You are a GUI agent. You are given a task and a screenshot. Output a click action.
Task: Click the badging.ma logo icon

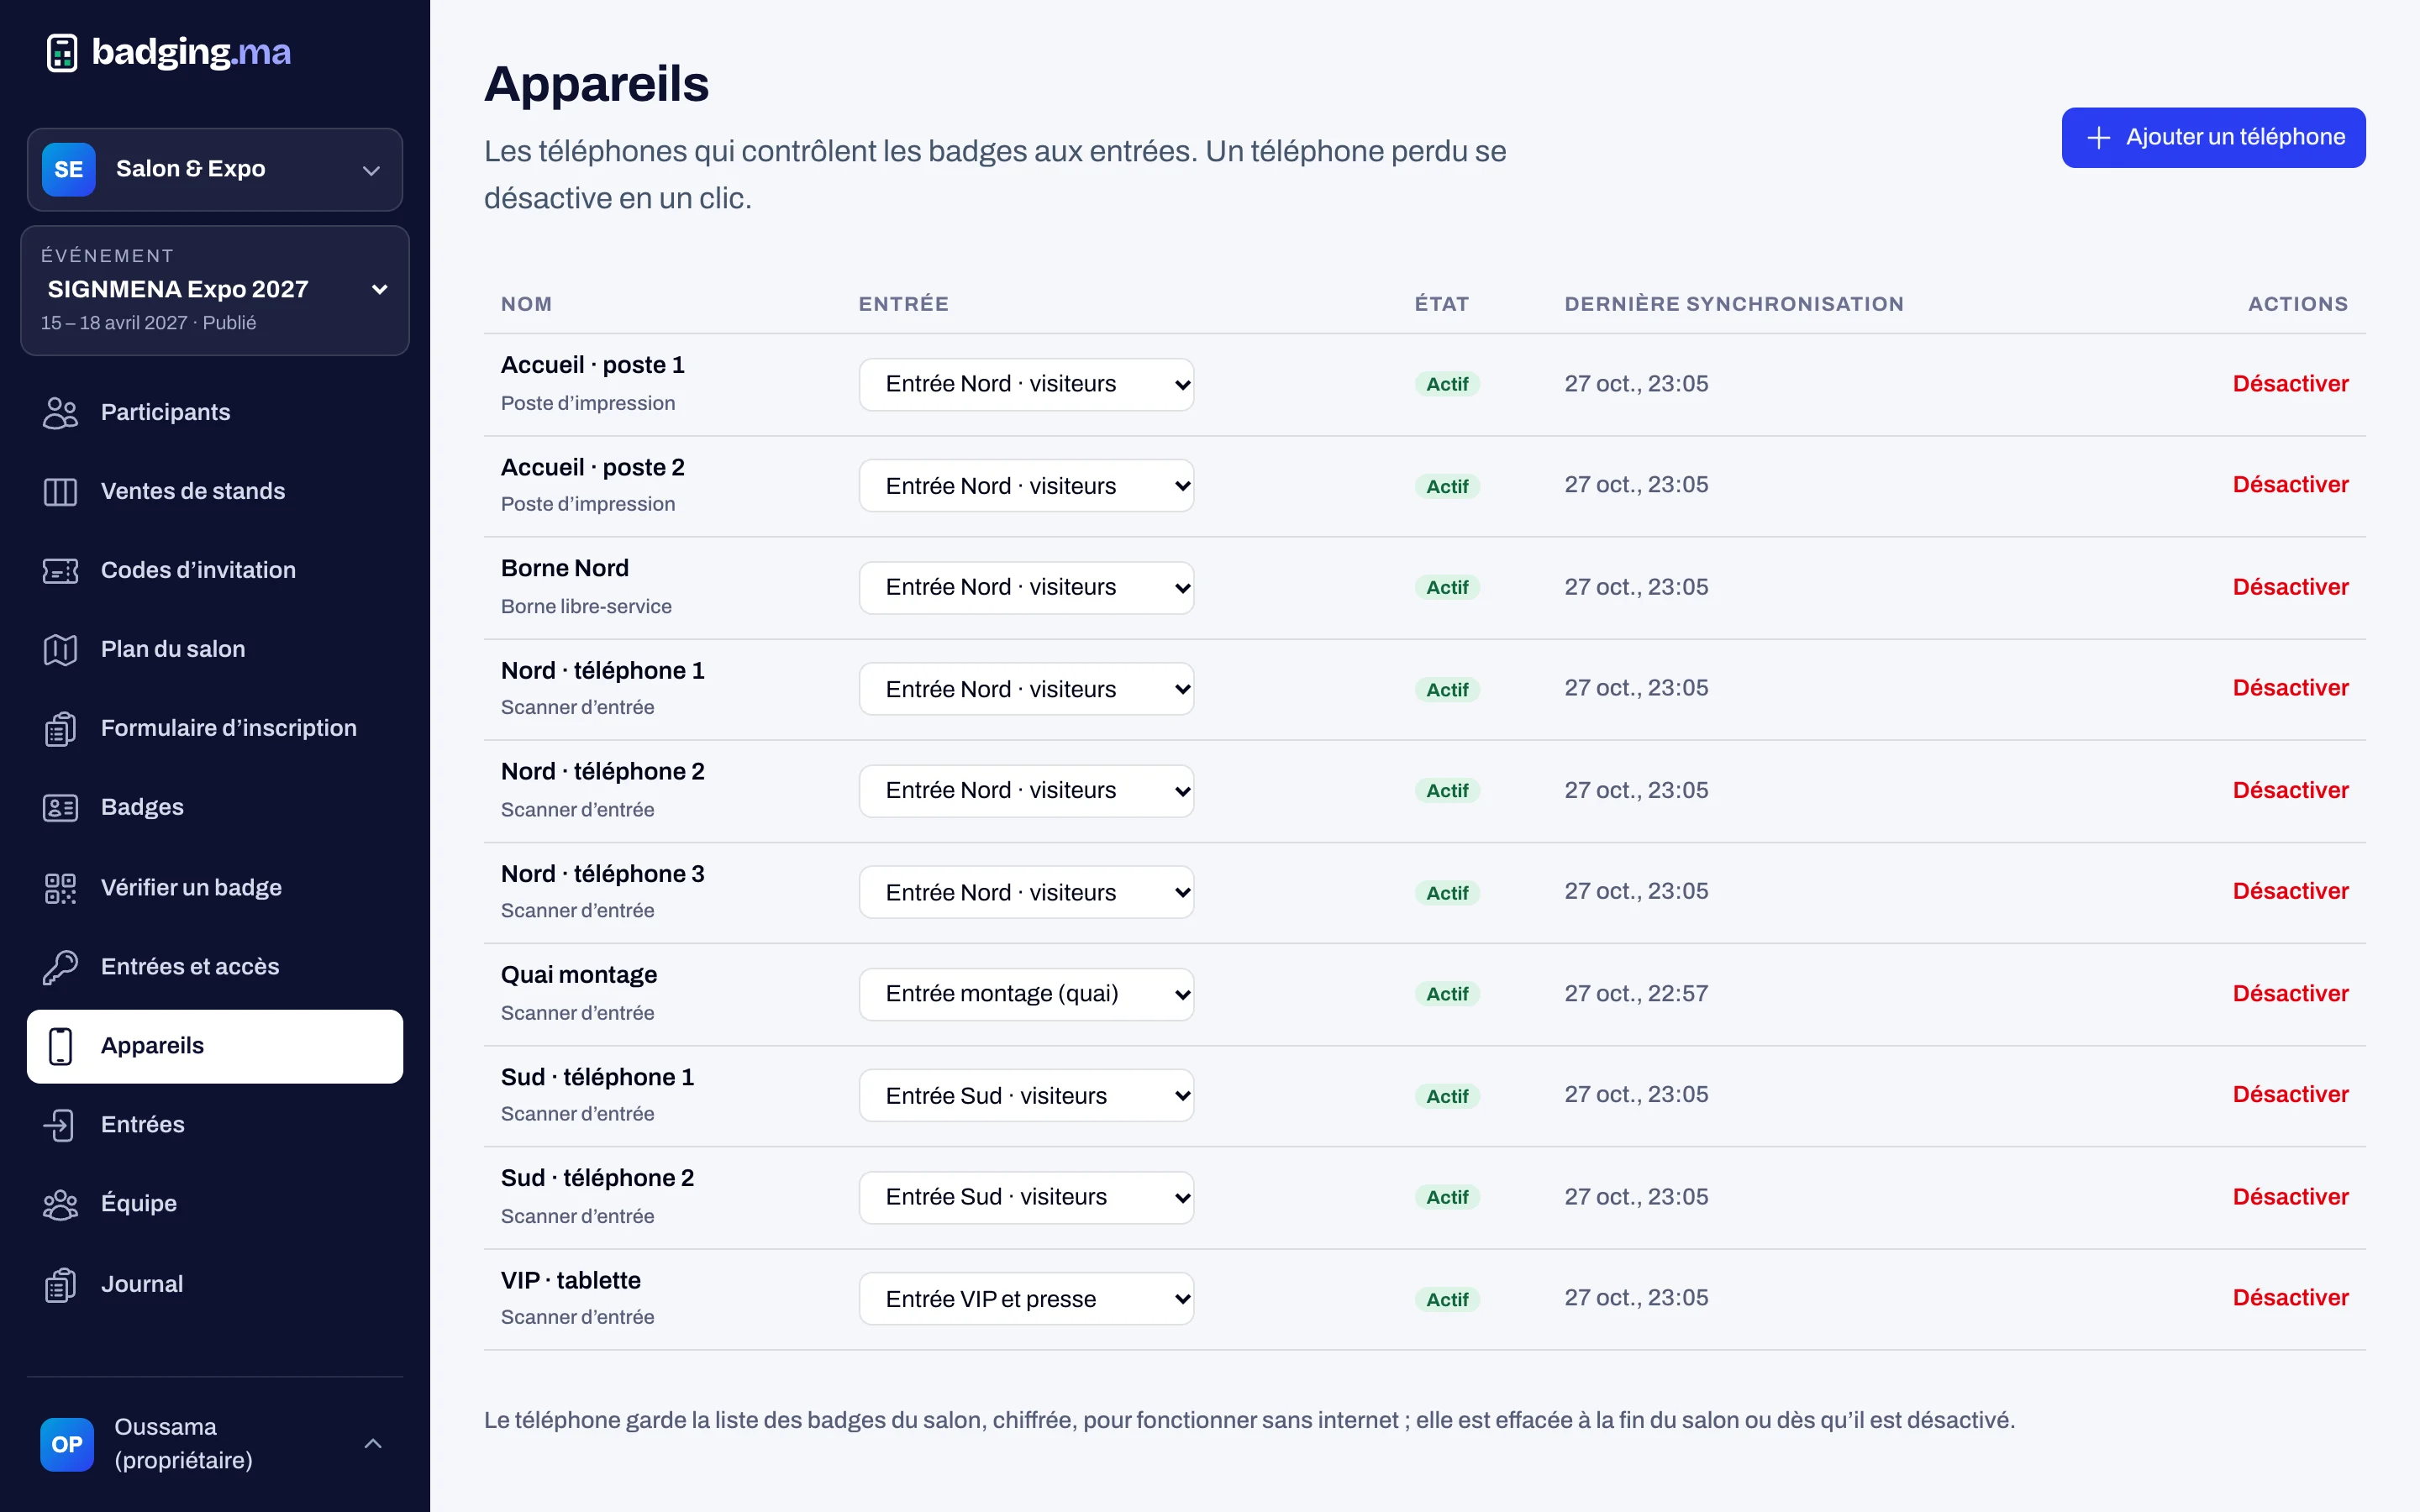tap(62, 52)
